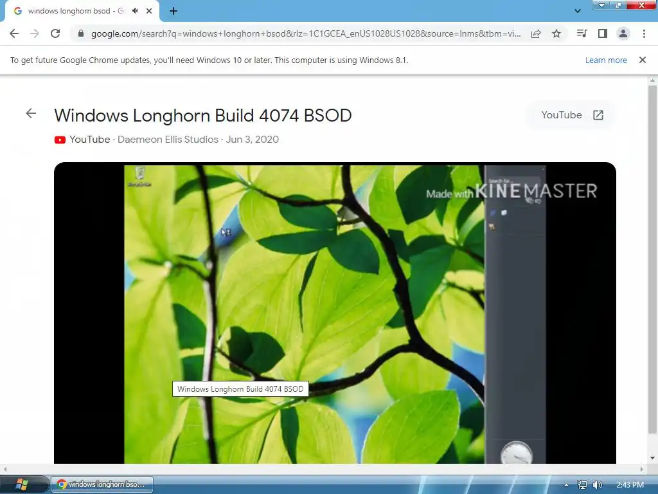The image size is (658, 494).
Task: Click the Chrome forward arrow
Action: click(35, 33)
